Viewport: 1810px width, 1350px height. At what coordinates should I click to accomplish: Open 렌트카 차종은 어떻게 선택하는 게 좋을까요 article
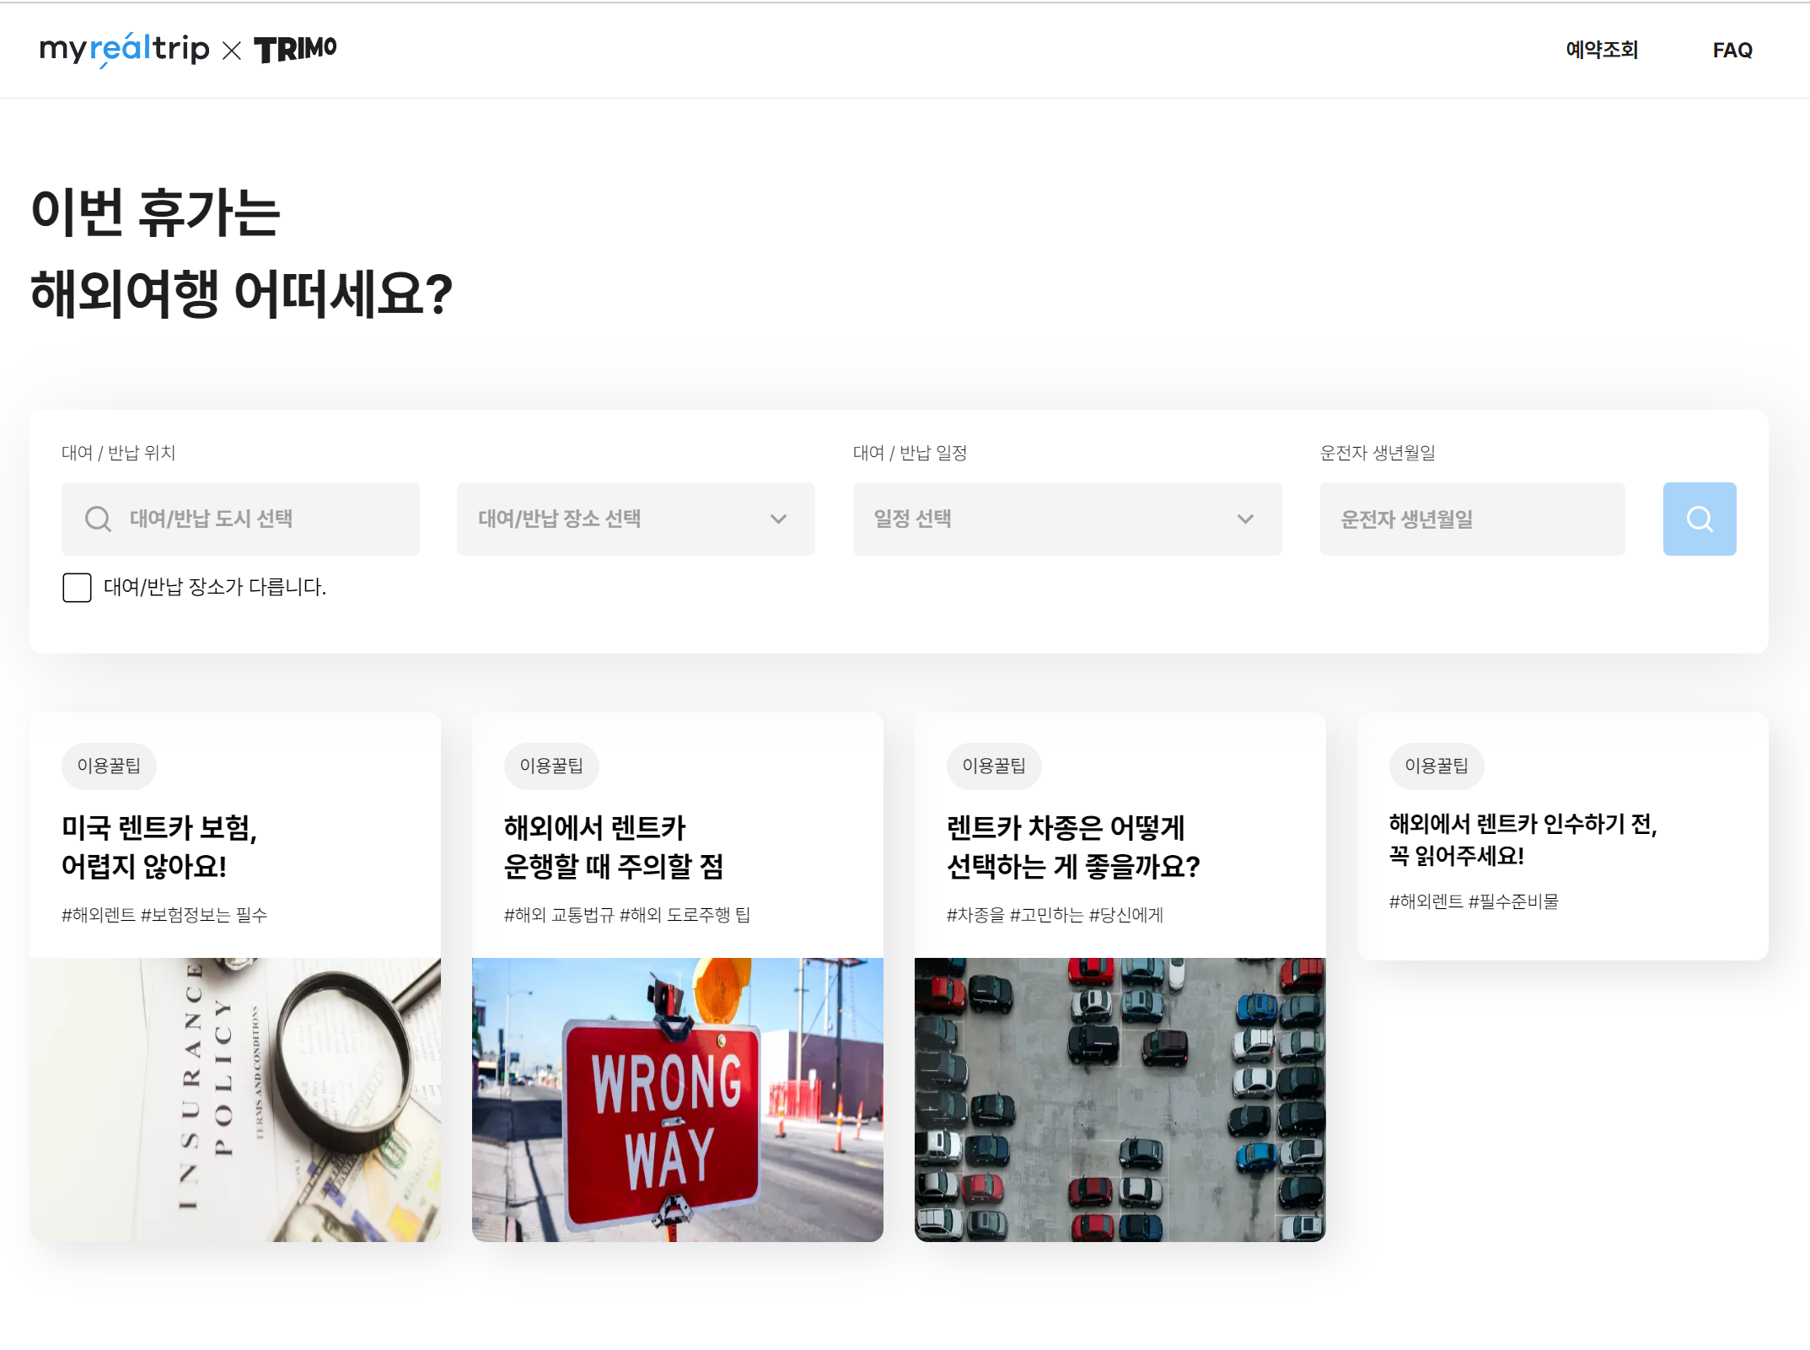coord(1072,847)
